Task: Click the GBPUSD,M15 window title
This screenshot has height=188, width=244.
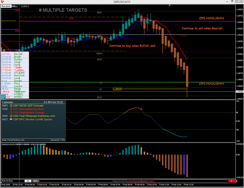Action: [x=122, y=2]
